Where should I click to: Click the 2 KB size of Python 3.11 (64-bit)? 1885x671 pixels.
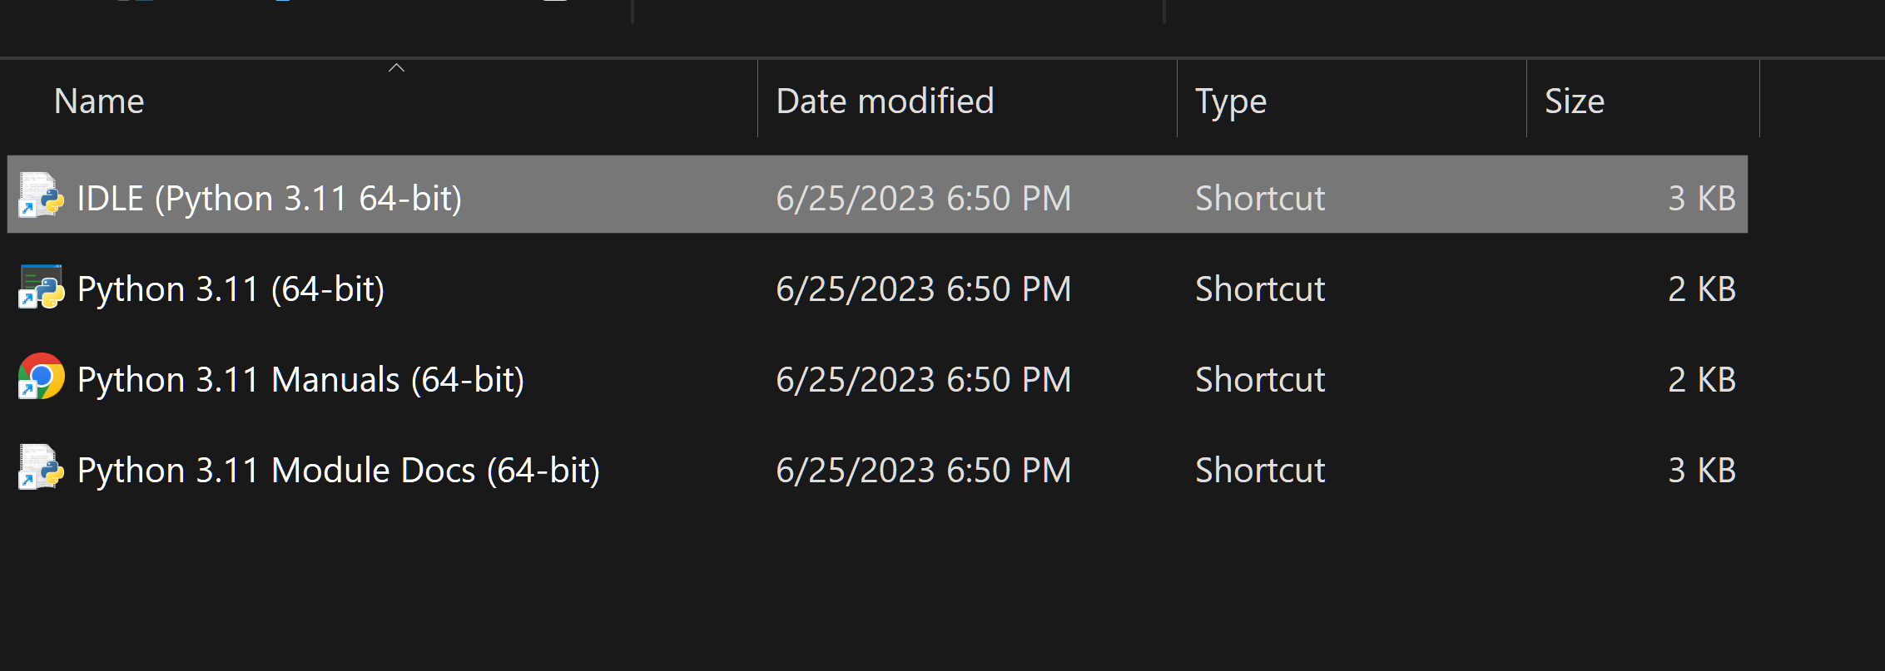click(x=1701, y=289)
